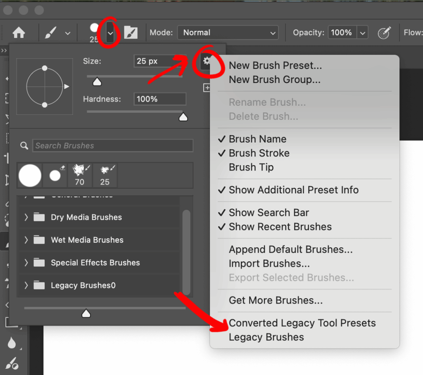423x375 pixels.
Task: Click the Hardness slider handle
Action: tap(183, 118)
